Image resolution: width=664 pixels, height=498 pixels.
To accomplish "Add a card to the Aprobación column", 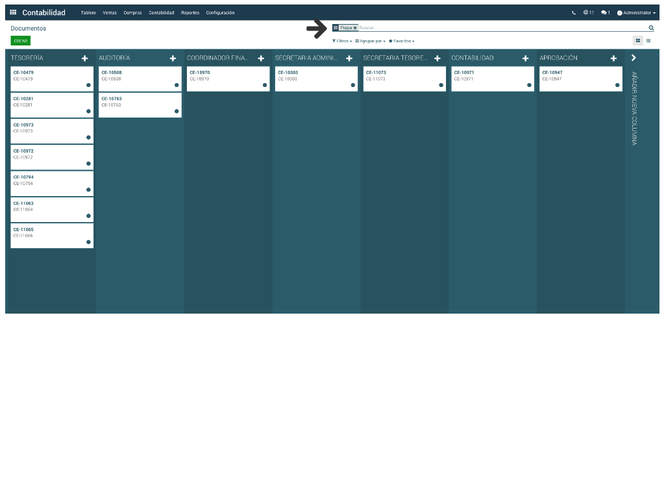I will point(613,58).
